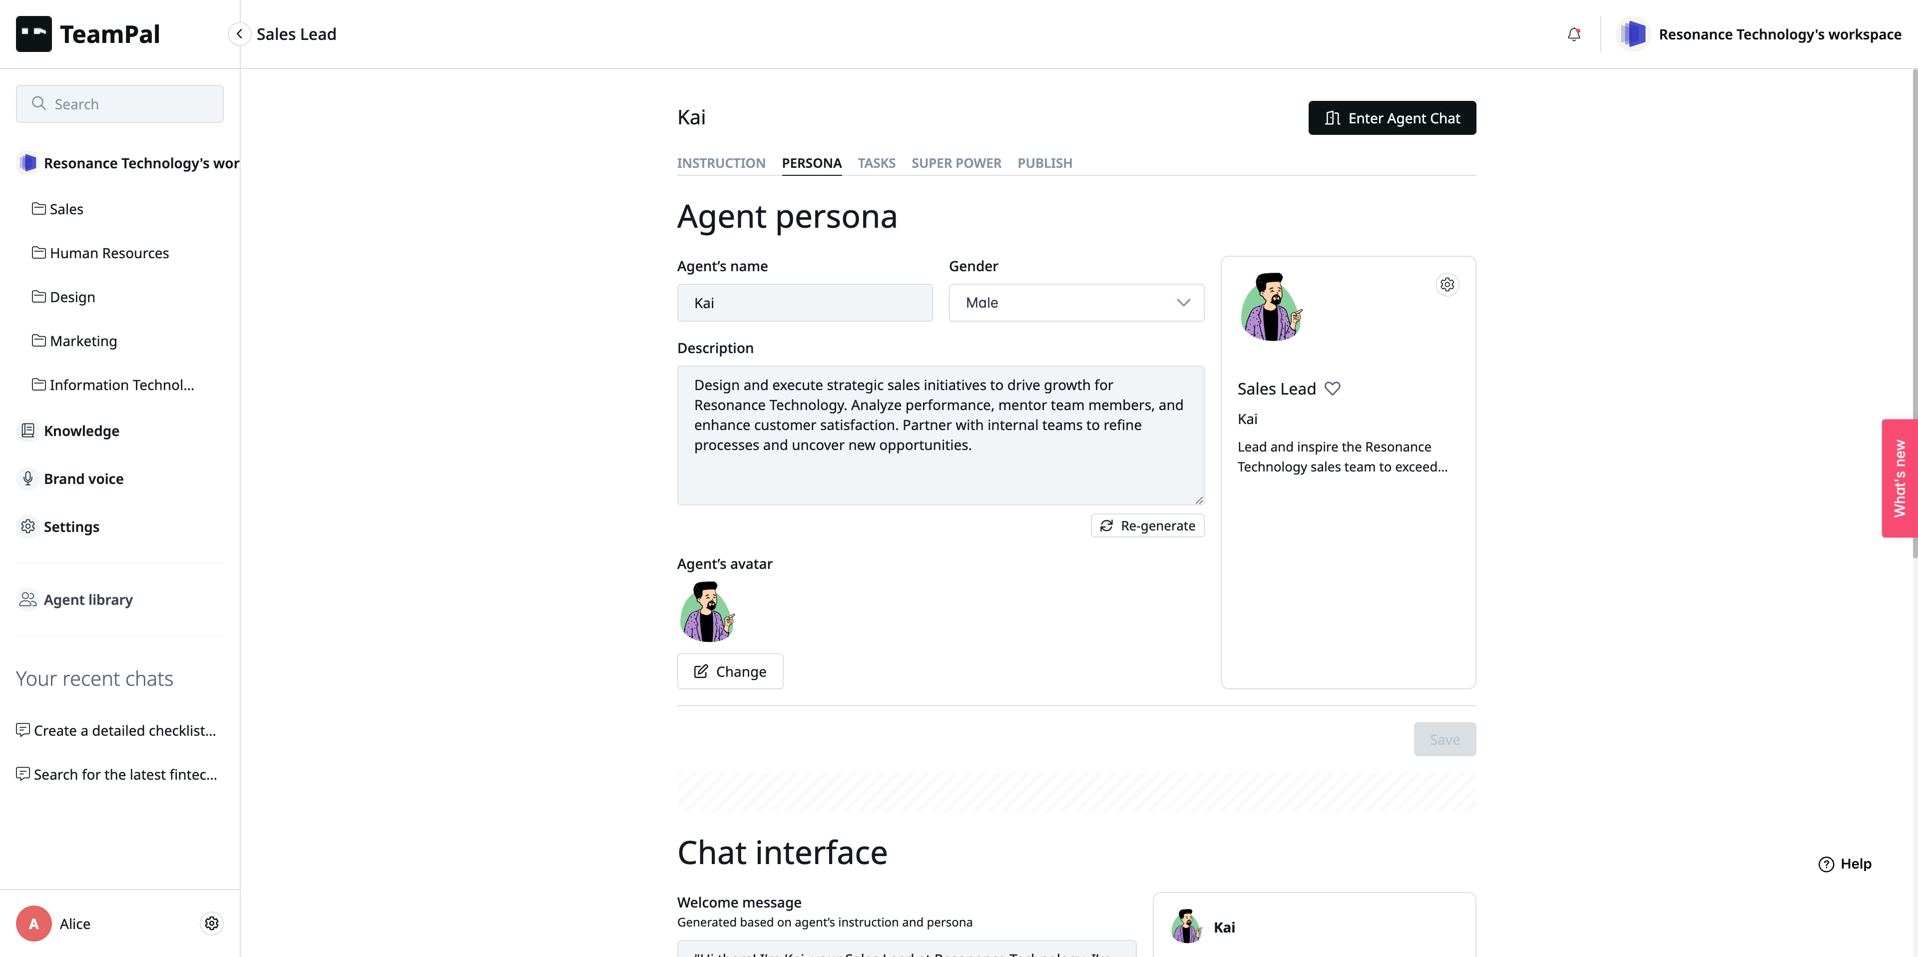This screenshot has width=1918, height=957.
Task: Expand the Gender dropdown
Action: 1076,302
